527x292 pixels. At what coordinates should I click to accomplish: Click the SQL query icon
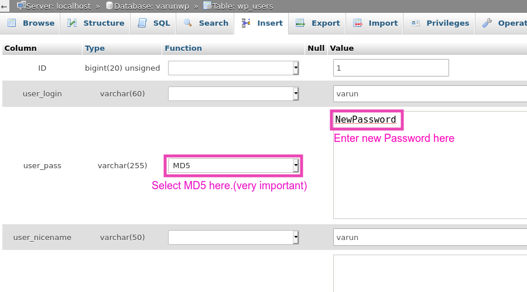(142, 23)
